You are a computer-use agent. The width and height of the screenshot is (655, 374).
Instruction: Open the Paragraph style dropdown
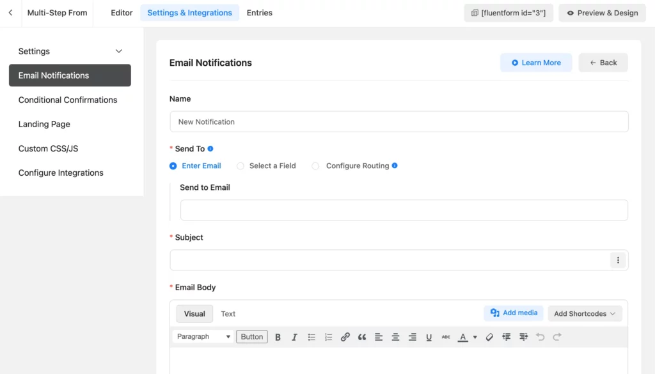[202, 336]
